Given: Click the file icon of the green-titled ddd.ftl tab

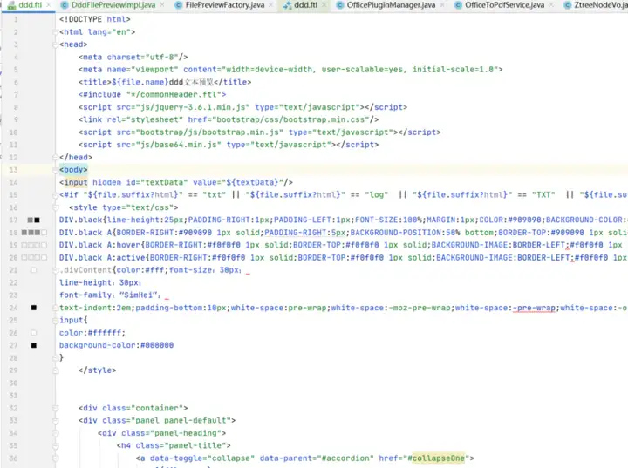Looking at the screenshot, I should tap(11, 5).
